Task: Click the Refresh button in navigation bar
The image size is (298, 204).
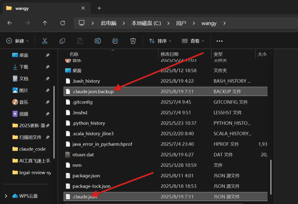Action: click(x=63, y=23)
